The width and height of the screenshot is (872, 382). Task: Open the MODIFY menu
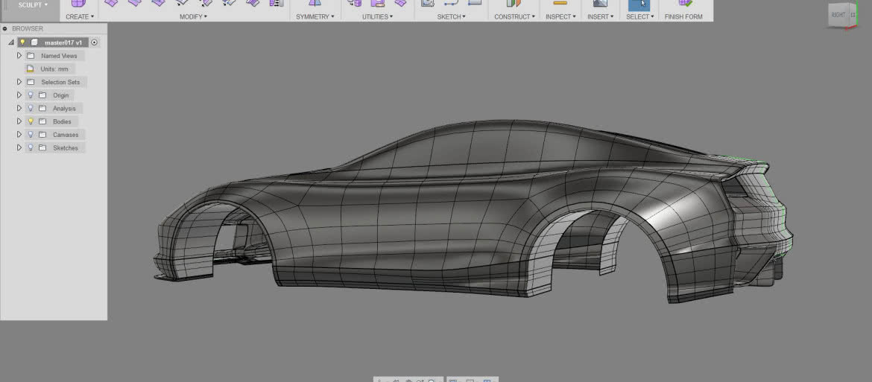click(193, 16)
